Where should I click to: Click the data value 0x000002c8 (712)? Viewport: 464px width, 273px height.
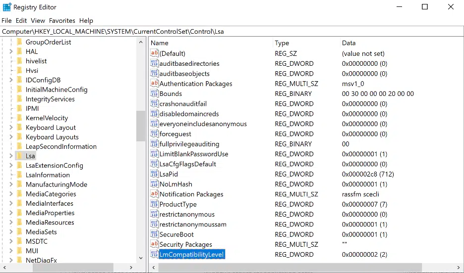point(368,174)
